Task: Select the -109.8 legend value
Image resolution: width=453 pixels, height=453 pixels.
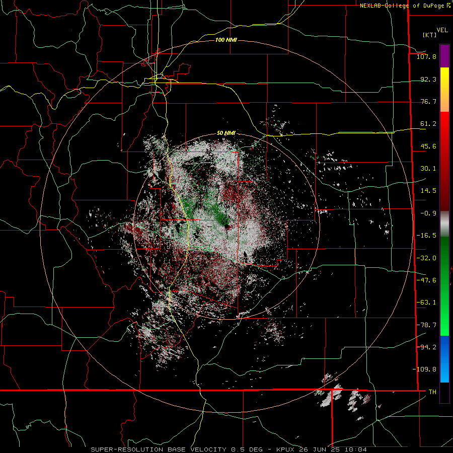Action: [x=424, y=369]
